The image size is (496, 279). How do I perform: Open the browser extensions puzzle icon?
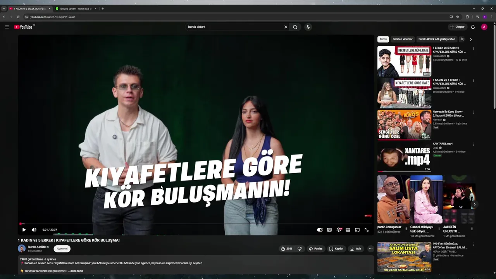point(467,17)
